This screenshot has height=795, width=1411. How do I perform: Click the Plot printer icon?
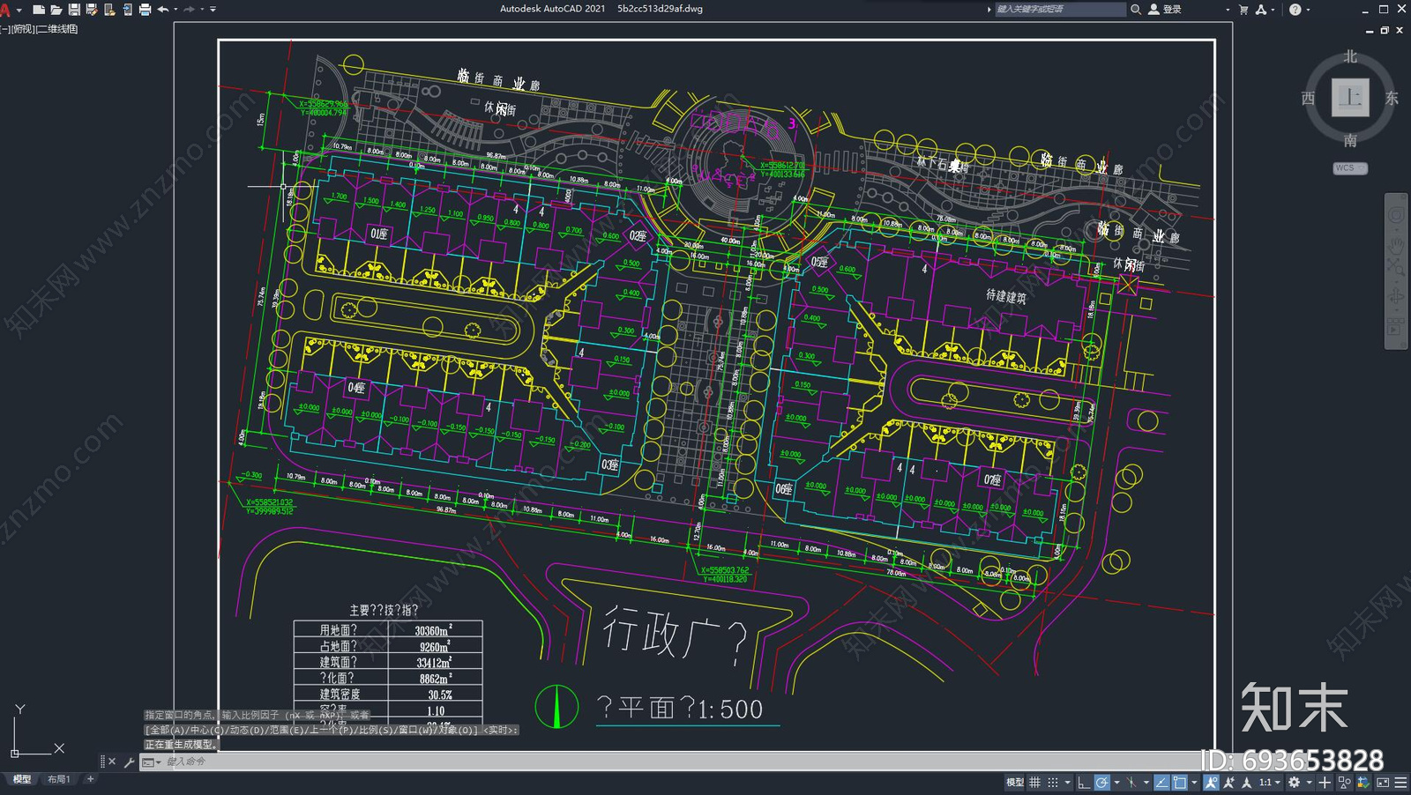point(146,9)
